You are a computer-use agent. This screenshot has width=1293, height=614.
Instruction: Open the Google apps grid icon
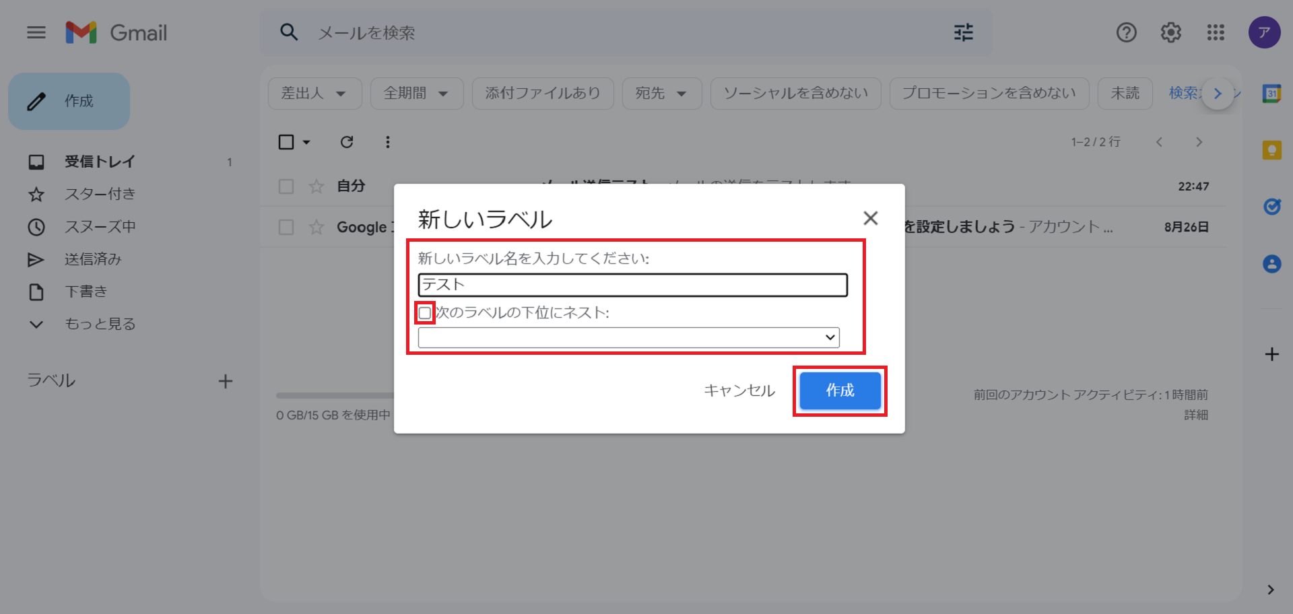pyautogui.click(x=1216, y=32)
